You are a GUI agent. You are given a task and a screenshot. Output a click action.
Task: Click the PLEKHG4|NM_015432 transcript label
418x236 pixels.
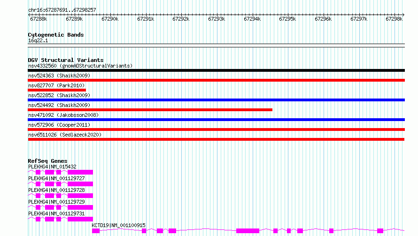click(x=52, y=167)
